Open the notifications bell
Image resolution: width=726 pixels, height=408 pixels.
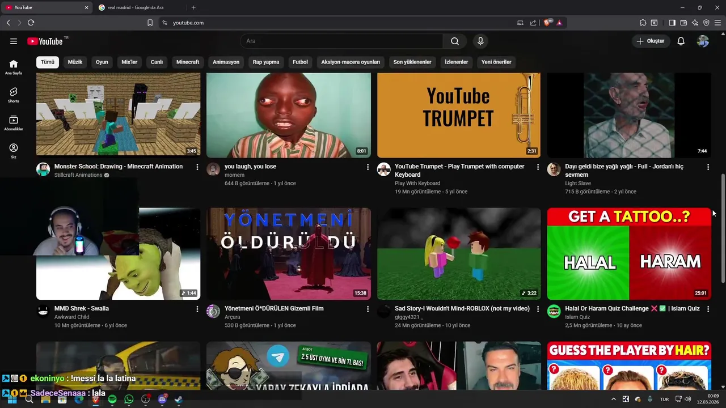[681, 41]
